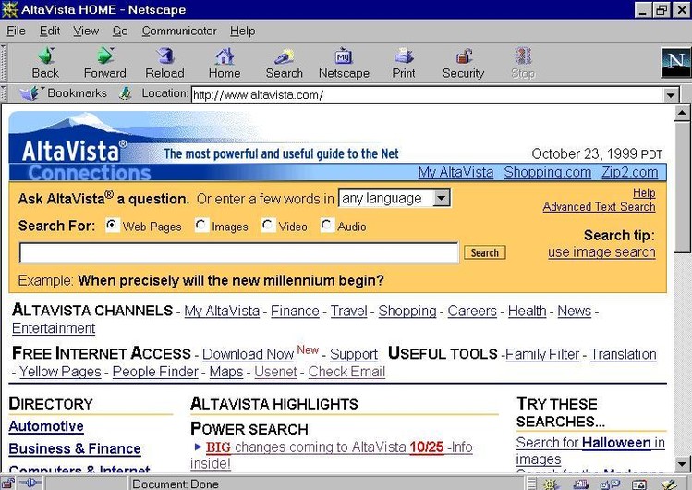The image size is (692, 490).
Task: Open the Security padlock icon
Action: coord(463,57)
